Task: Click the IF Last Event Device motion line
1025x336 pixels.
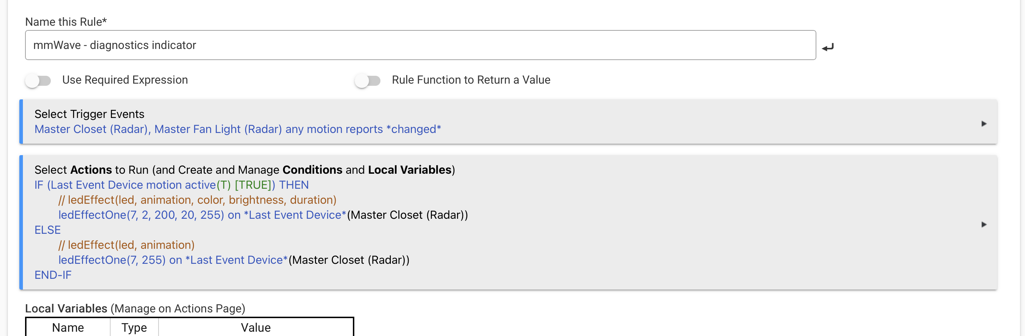Action: tap(171, 185)
